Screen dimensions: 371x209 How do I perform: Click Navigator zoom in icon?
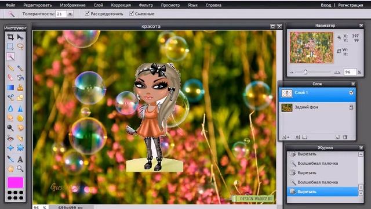(337, 72)
